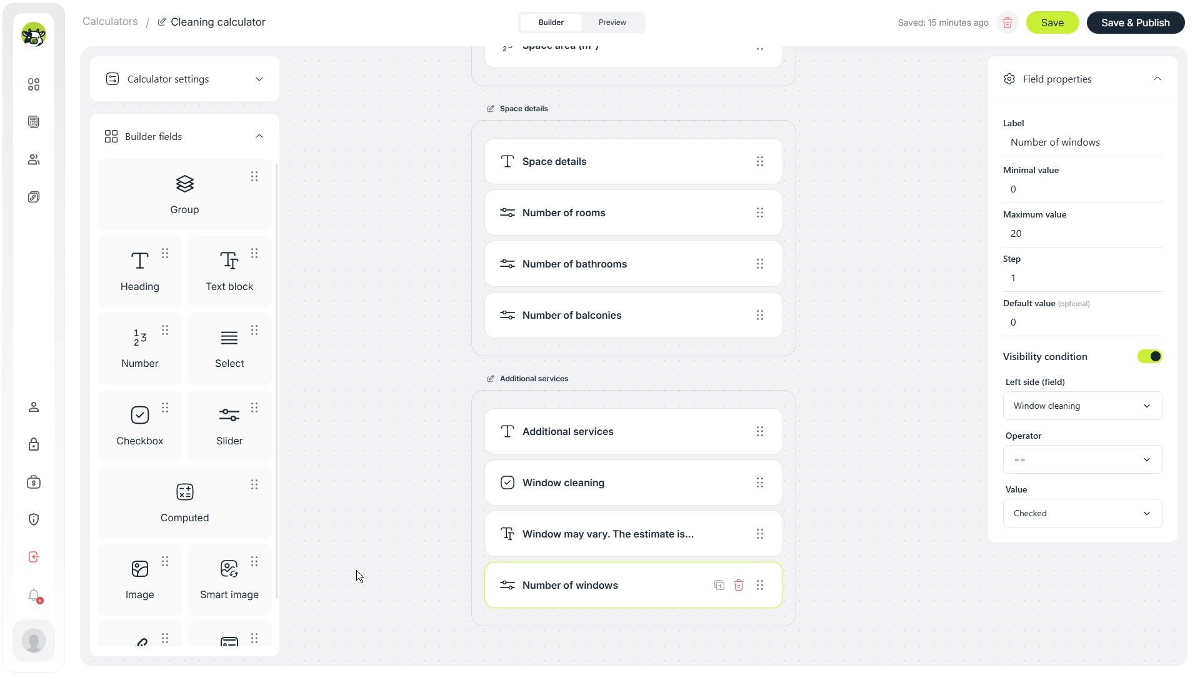Select the Computed builder field tile
Screen dimensions: 1200x675
tap(184, 503)
